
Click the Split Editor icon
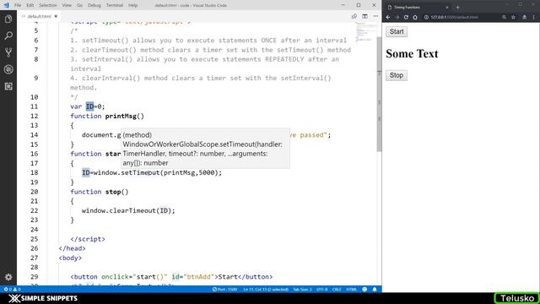coord(364,16)
